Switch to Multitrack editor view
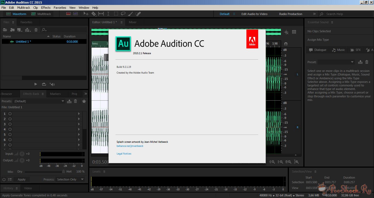 [41, 14]
